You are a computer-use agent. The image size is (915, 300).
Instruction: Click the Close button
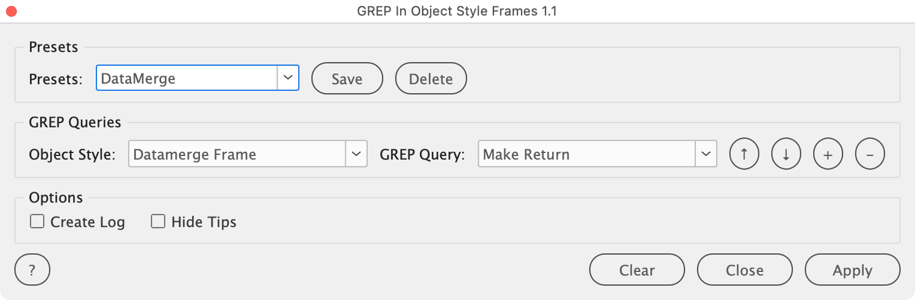click(x=744, y=270)
